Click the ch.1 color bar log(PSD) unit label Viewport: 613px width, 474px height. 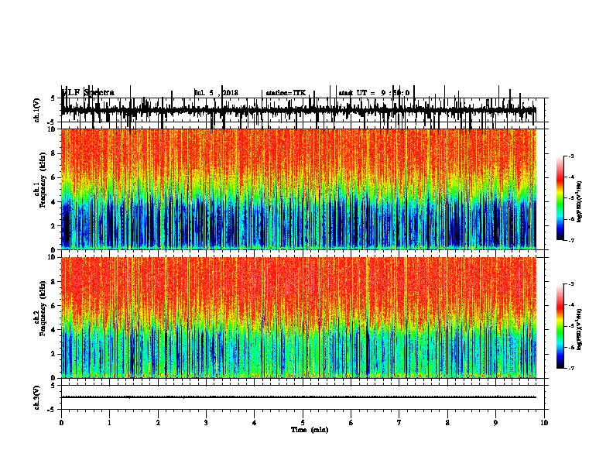click(x=579, y=201)
